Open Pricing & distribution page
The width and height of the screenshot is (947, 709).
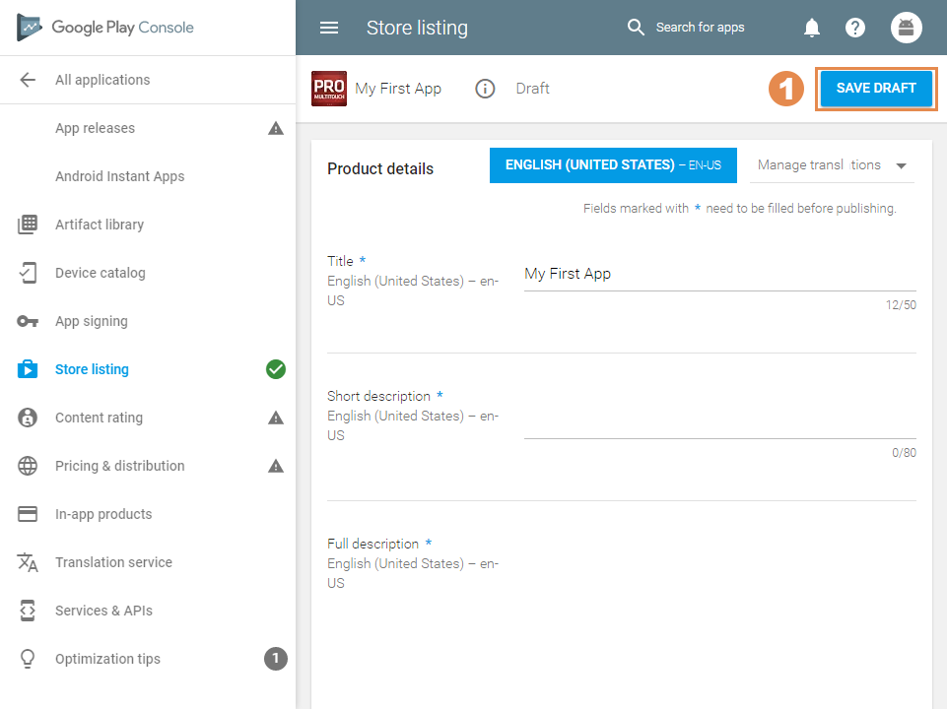click(x=119, y=466)
